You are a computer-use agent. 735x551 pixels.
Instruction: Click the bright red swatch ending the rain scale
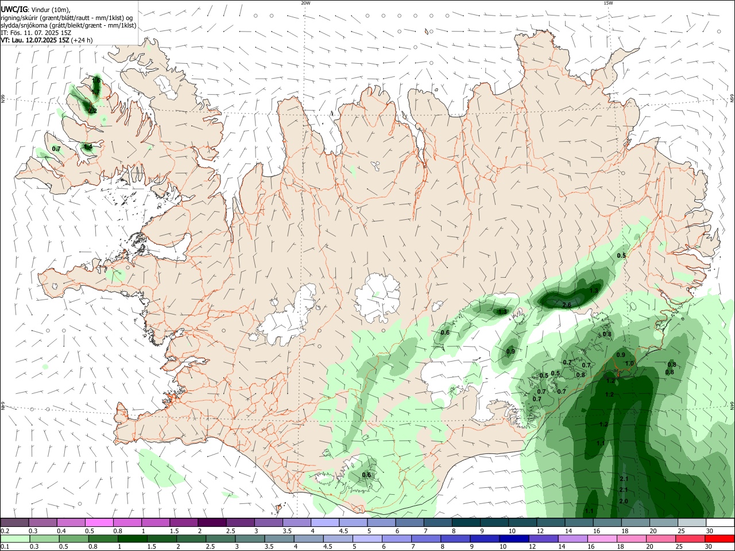(x=720, y=539)
